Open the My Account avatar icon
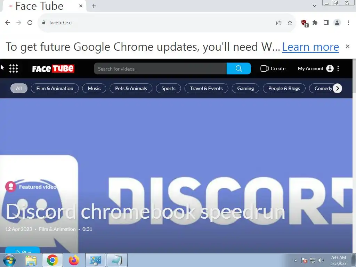 [x=330, y=68]
